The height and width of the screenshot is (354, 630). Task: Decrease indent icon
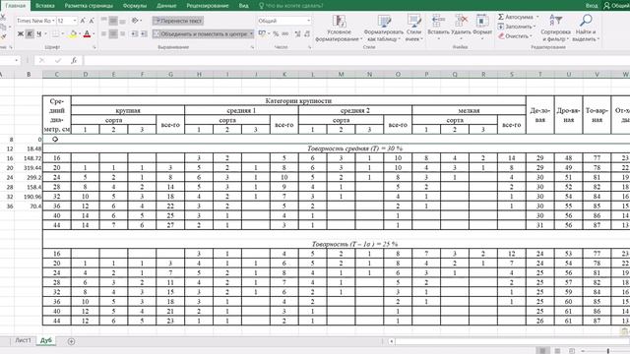[x=134, y=34]
